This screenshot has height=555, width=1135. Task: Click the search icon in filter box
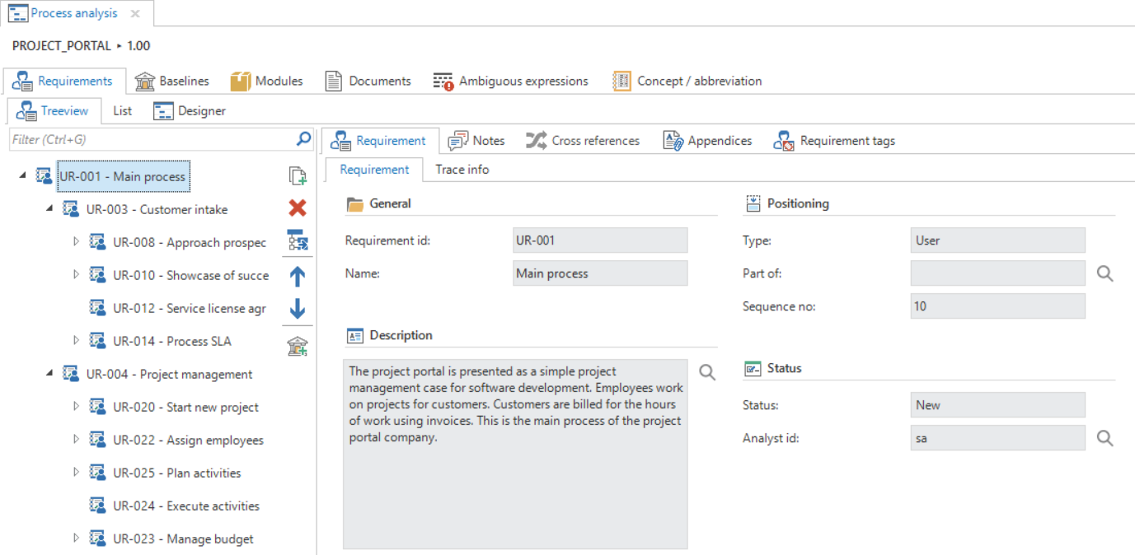[x=304, y=139]
